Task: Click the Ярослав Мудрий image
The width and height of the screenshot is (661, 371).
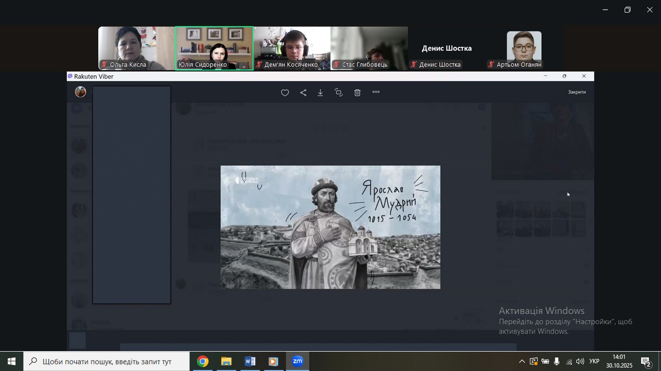Action: point(330,227)
